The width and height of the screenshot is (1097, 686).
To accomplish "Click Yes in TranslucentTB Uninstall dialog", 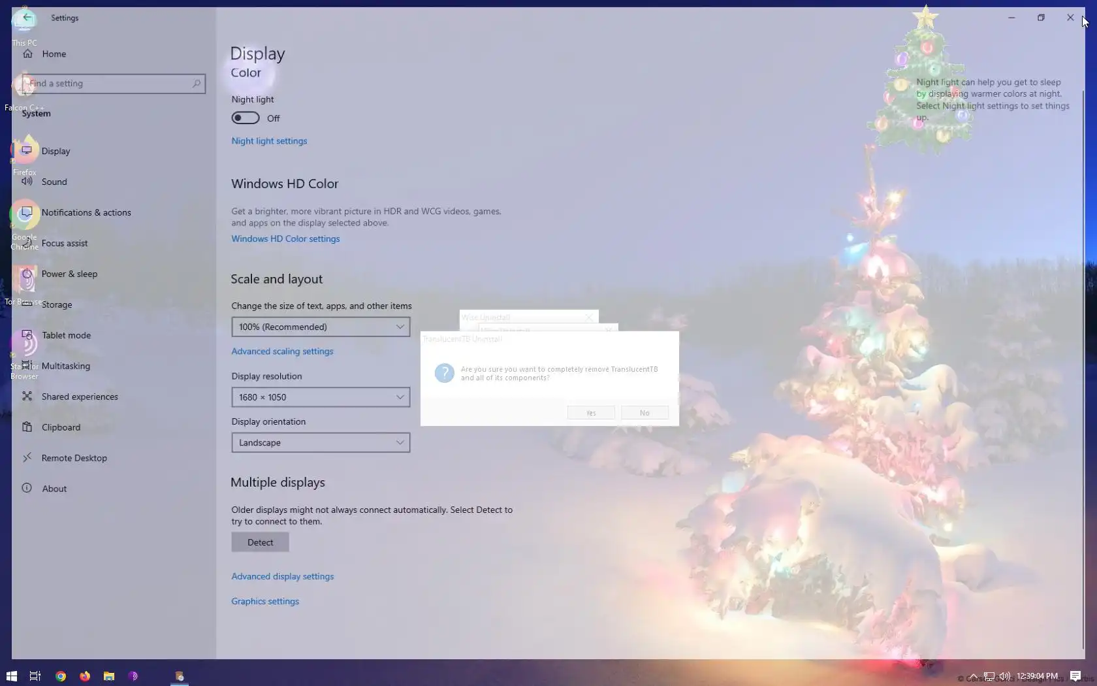I will pyautogui.click(x=591, y=413).
